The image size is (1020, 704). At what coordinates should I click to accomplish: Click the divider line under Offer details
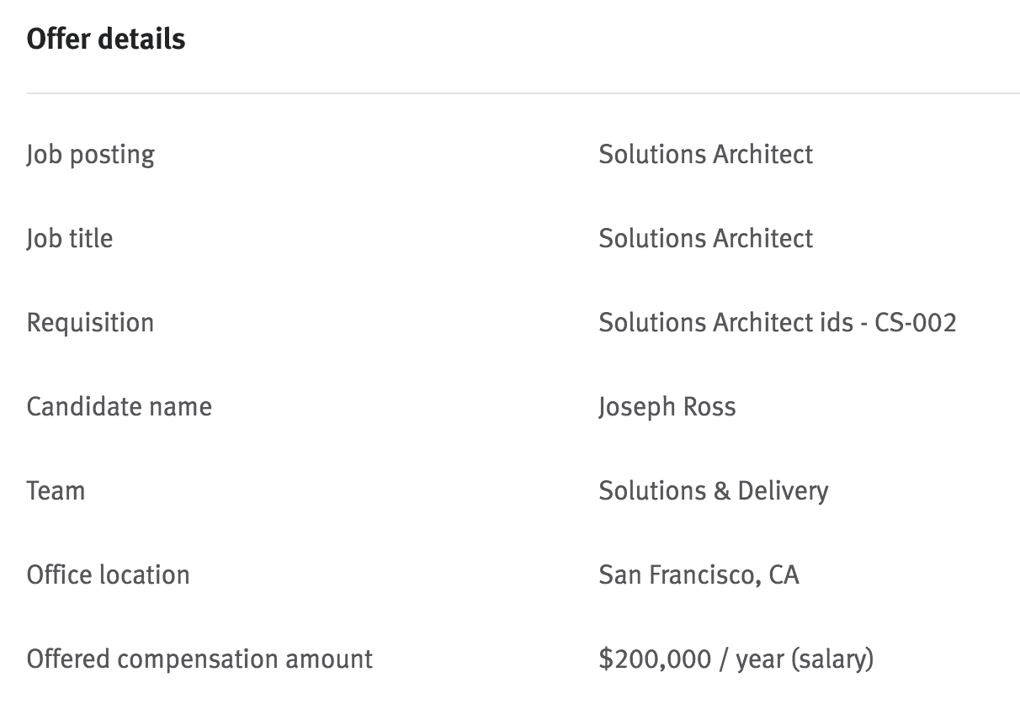[x=522, y=93]
